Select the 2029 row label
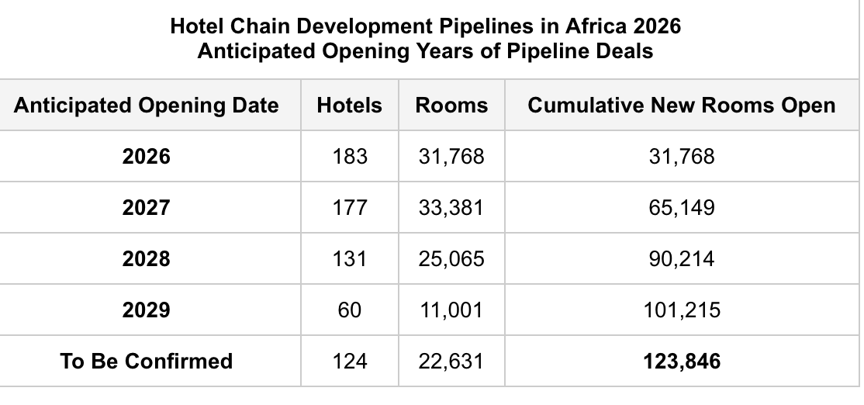864x405 pixels. [147, 310]
